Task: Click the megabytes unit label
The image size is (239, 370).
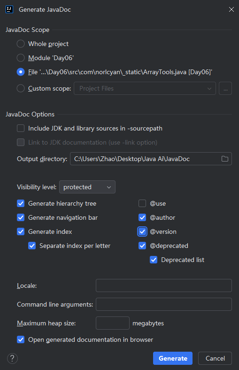Action: [148, 323]
